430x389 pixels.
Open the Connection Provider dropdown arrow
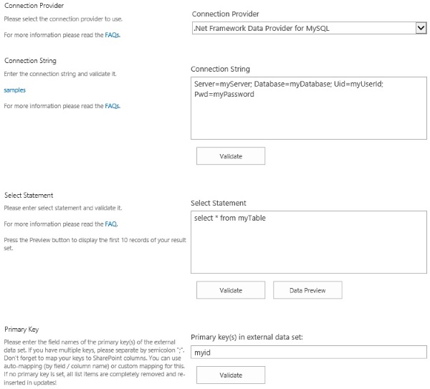[x=421, y=28]
